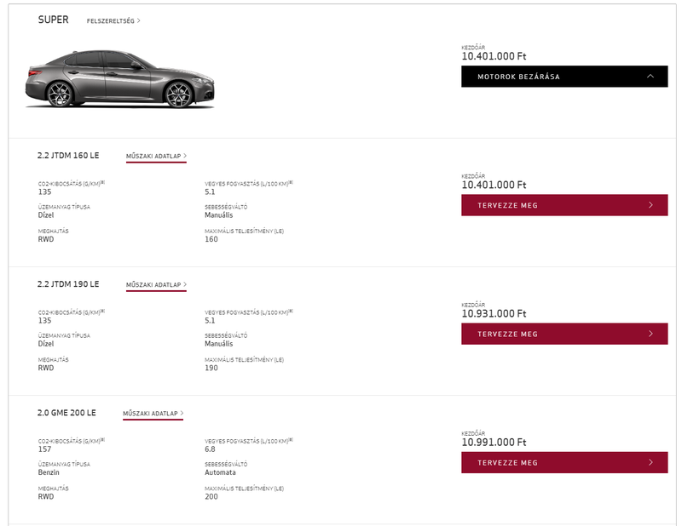Click CO2 value 157 for 2.0 GME

pyautogui.click(x=45, y=449)
